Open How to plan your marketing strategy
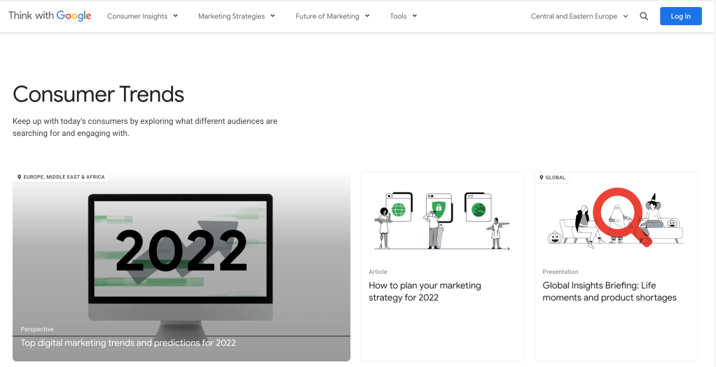Image resolution: width=716 pixels, height=367 pixels. point(425,291)
